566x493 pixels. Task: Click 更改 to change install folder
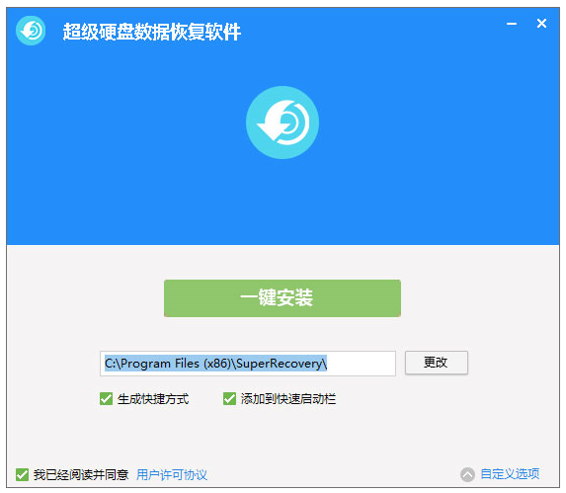click(x=436, y=363)
